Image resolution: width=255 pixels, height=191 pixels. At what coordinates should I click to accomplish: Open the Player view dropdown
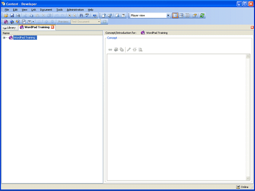[x=168, y=16]
